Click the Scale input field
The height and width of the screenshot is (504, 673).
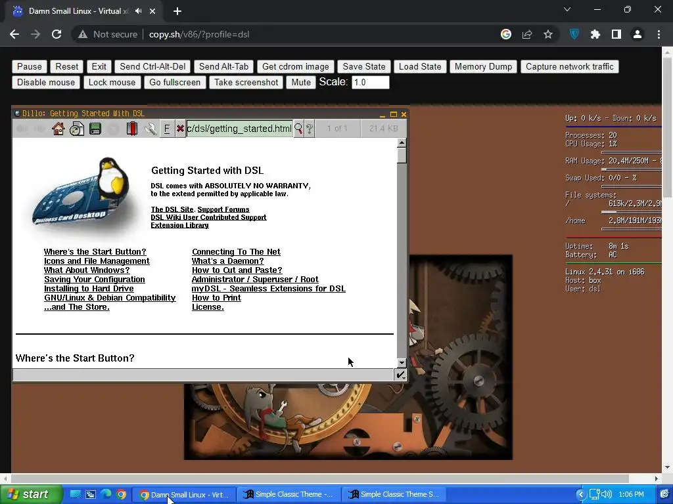[x=371, y=82]
